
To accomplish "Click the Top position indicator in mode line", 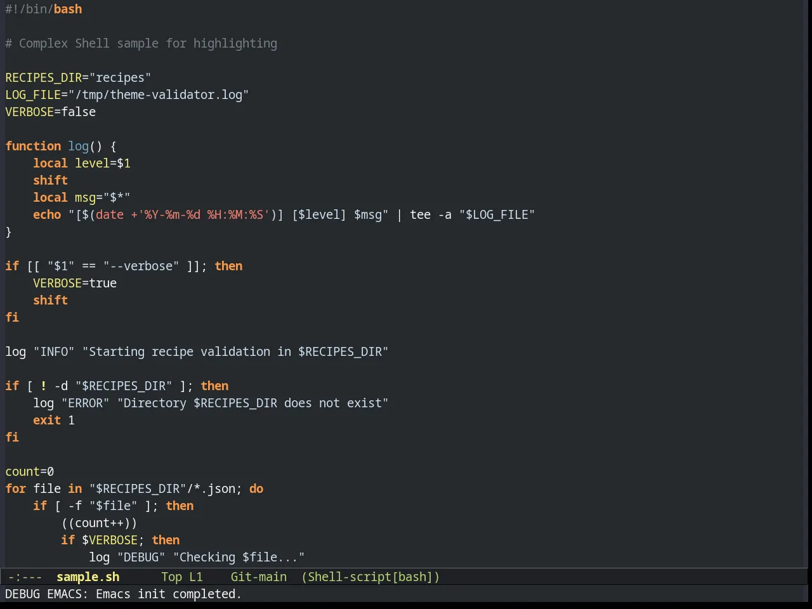I will pyautogui.click(x=171, y=577).
